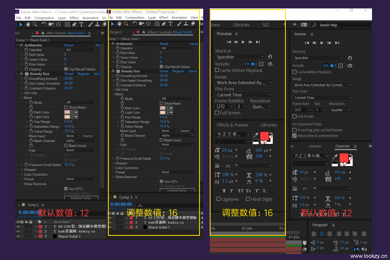This screenshot has width=390, height=260.
Task: Check 'If caching, play cached frames'
Action: tap(295, 130)
